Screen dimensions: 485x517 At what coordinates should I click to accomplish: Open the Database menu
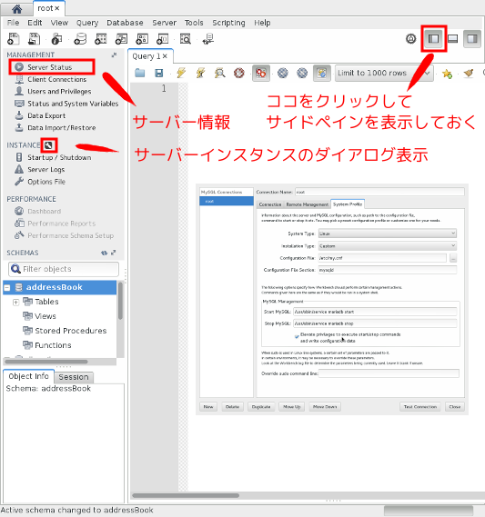pyautogui.click(x=125, y=23)
